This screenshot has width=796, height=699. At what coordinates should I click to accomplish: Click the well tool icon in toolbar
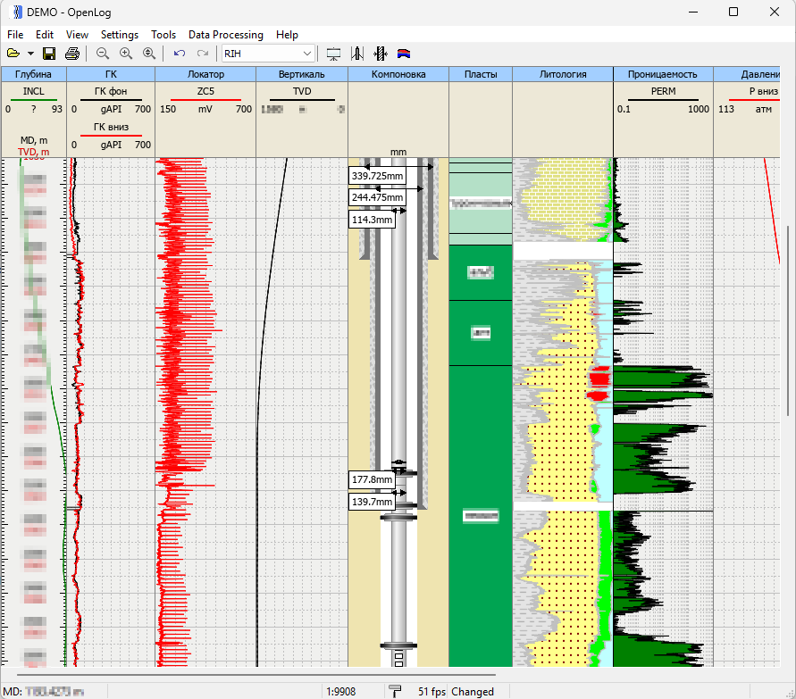coord(357,54)
